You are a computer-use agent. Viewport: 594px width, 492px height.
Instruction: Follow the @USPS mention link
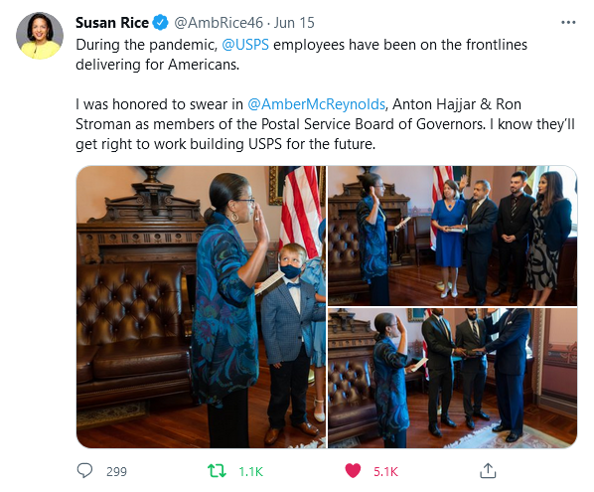pos(245,45)
